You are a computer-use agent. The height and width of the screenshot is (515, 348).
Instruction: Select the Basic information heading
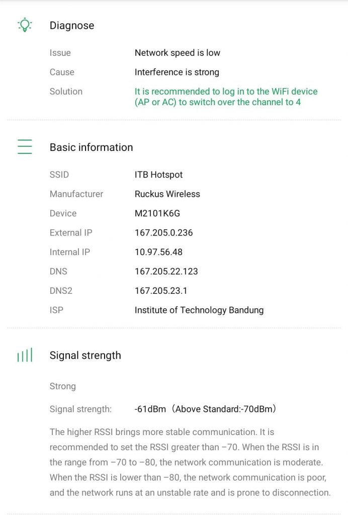click(91, 147)
